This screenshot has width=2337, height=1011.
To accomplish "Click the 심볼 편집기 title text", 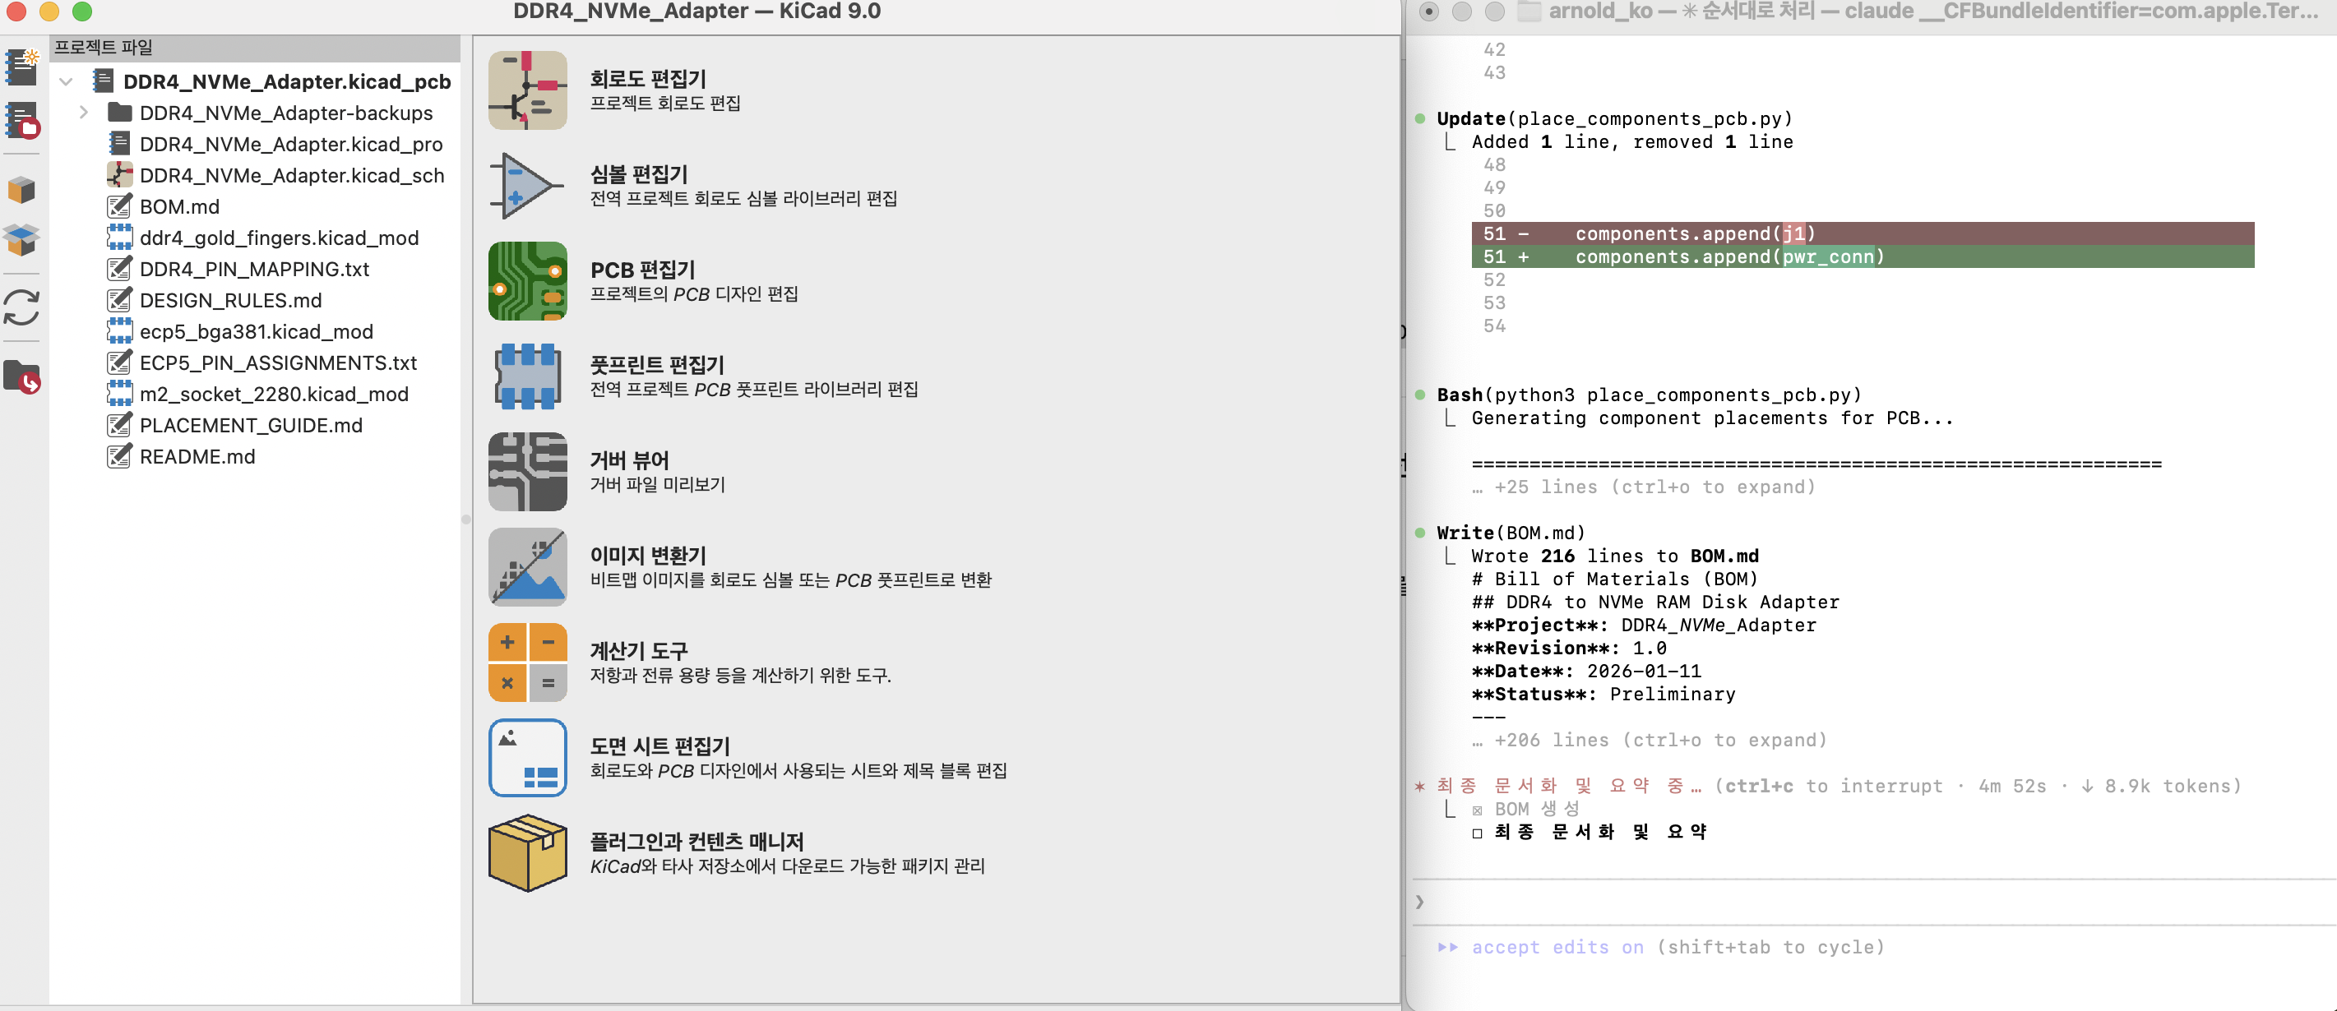I will tap(639, 174).
